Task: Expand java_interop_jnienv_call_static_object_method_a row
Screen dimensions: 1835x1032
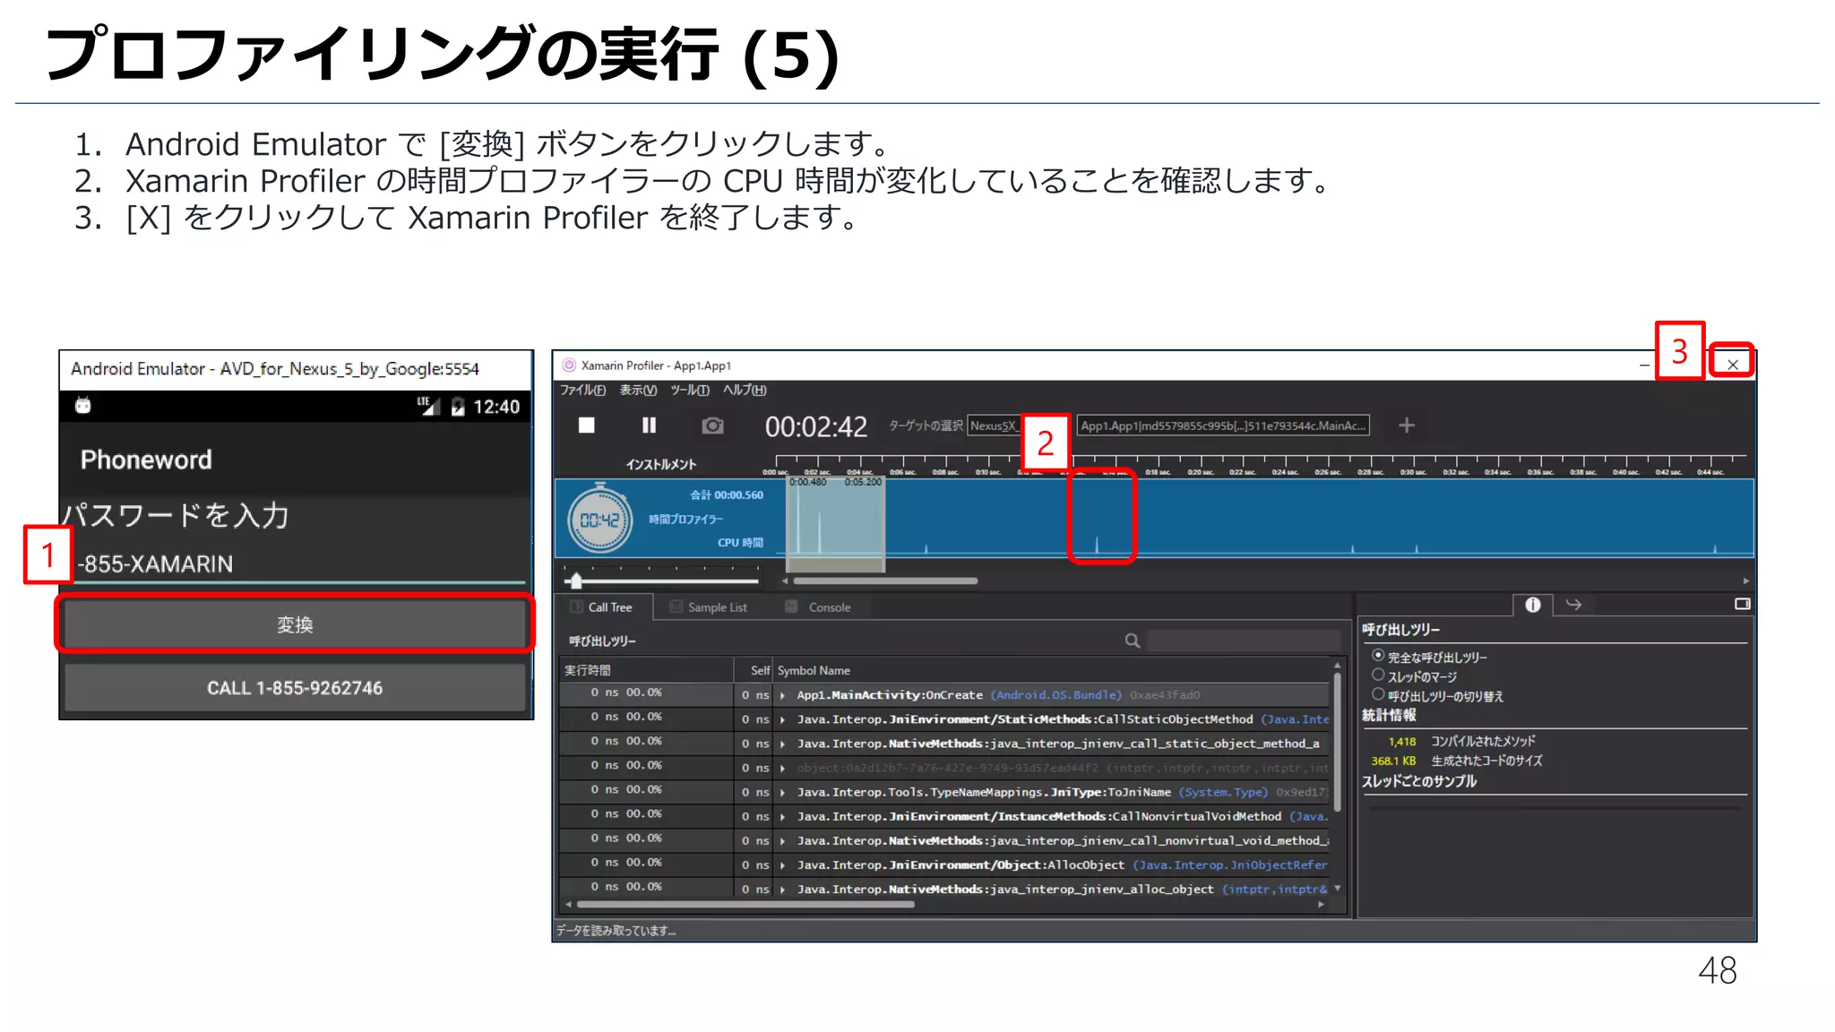Action: [782, 744]
